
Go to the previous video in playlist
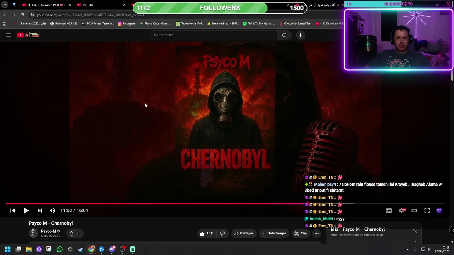click(12, 210)
